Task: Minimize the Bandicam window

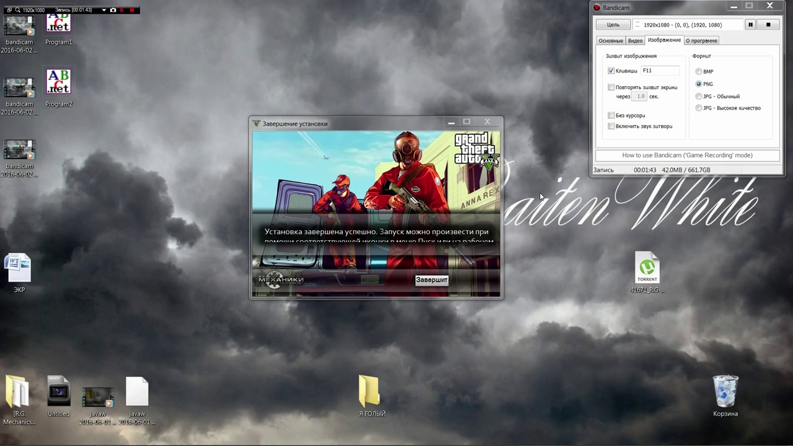Action: coord(734,6)
